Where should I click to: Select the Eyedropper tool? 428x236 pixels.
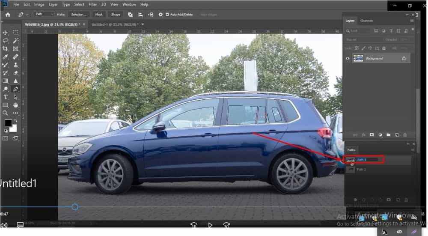(x=5, y=57)
